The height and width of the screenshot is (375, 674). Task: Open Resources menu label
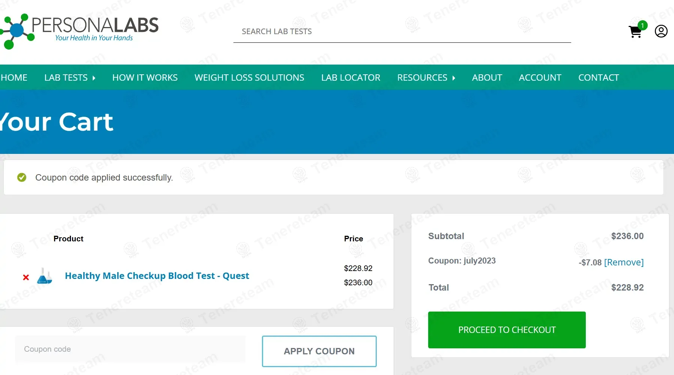pos(422,78)
